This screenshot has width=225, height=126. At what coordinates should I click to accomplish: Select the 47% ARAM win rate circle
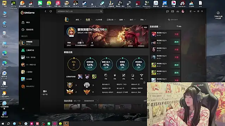(x=106, y=64)
